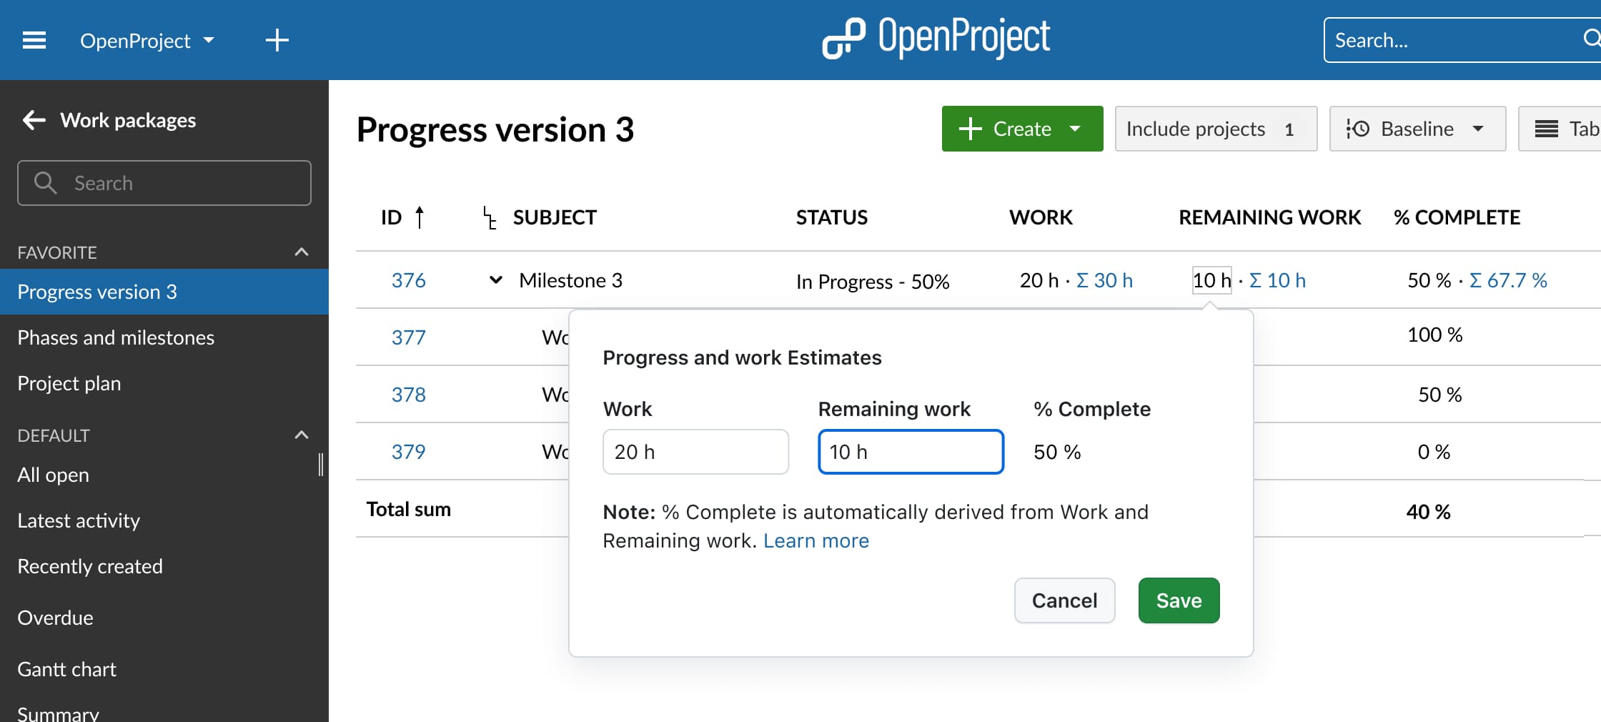Screen dimensions: 1601x722
Task: Click the Baseline clock icon
Action: (x=1359, y=129)
